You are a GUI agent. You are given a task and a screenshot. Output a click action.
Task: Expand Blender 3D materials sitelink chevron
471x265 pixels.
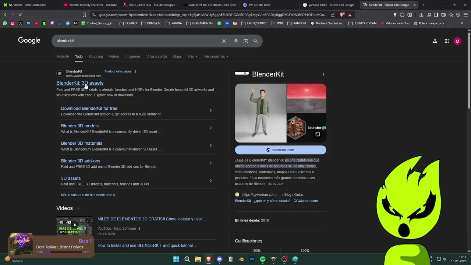[210, 145]
